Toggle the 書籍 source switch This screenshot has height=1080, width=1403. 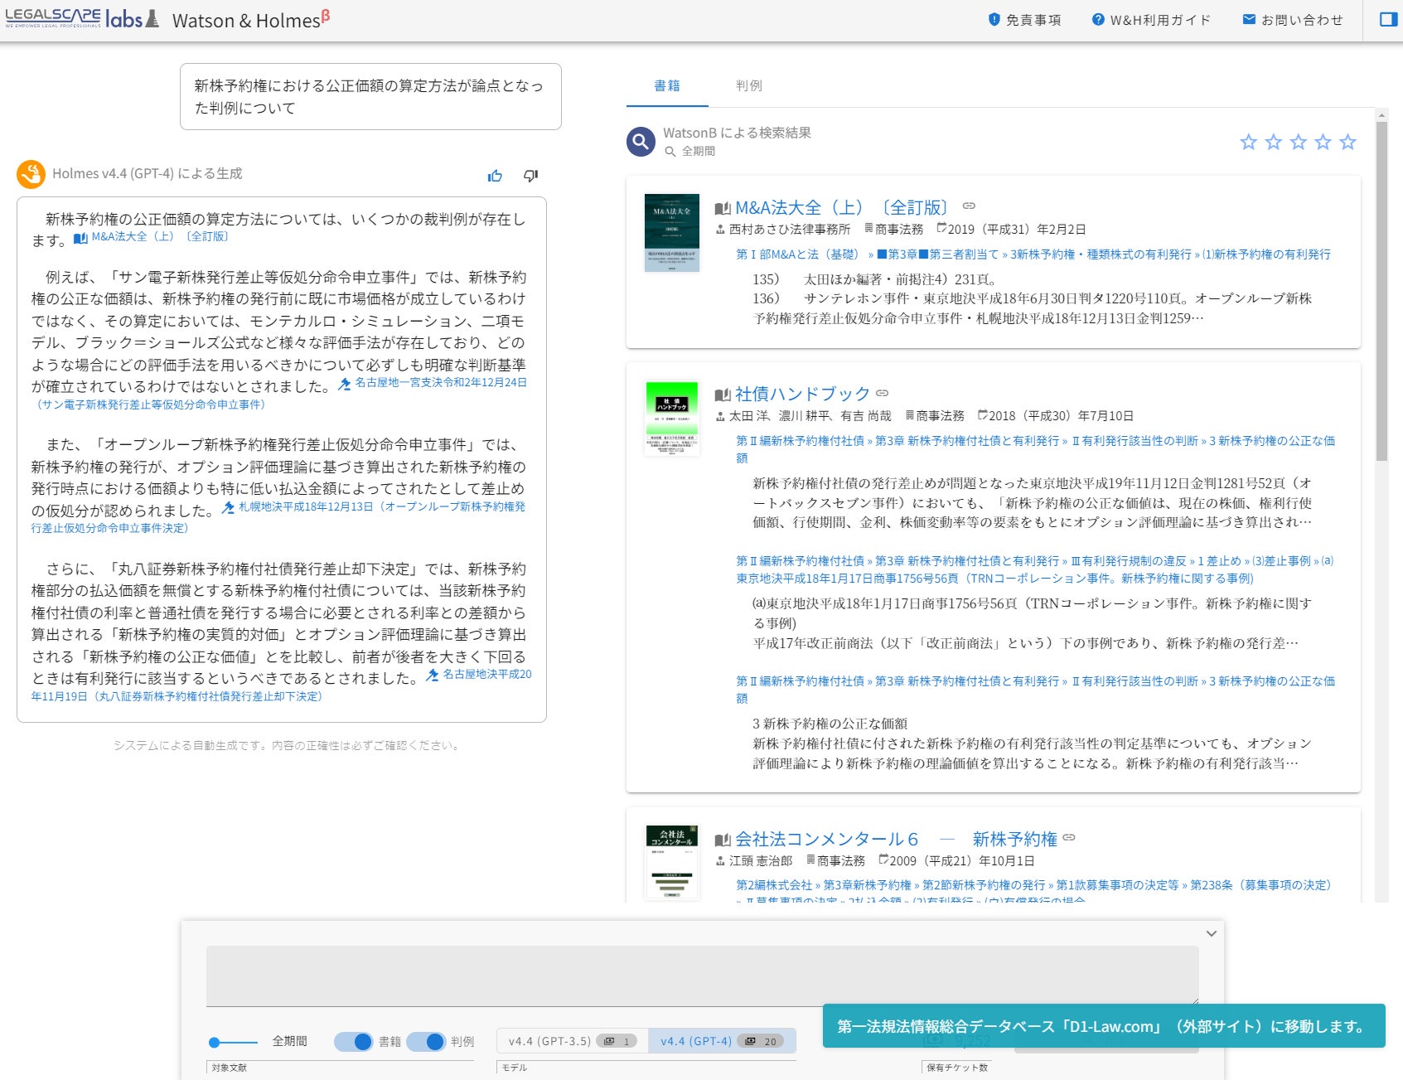click(354, 1042)
